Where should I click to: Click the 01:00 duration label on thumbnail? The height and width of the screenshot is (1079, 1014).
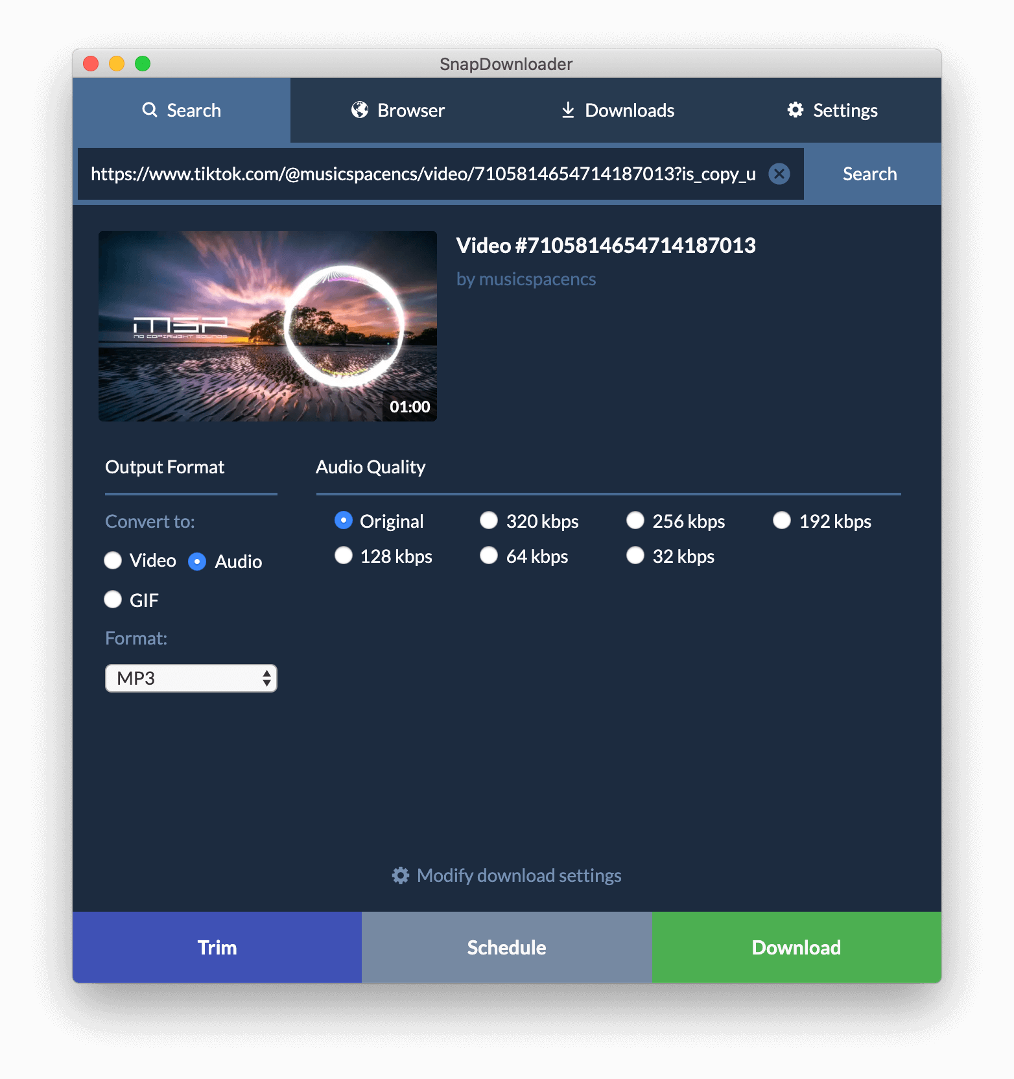tap(410, 407)
